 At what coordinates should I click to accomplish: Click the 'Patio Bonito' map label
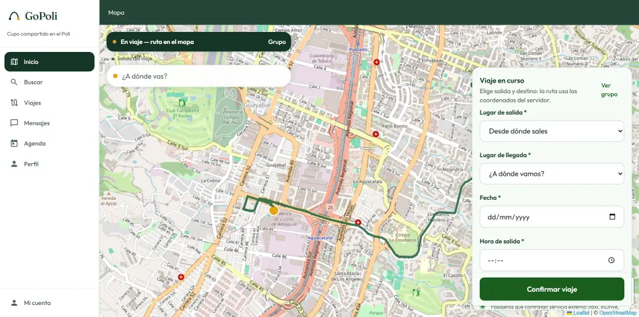395,127
